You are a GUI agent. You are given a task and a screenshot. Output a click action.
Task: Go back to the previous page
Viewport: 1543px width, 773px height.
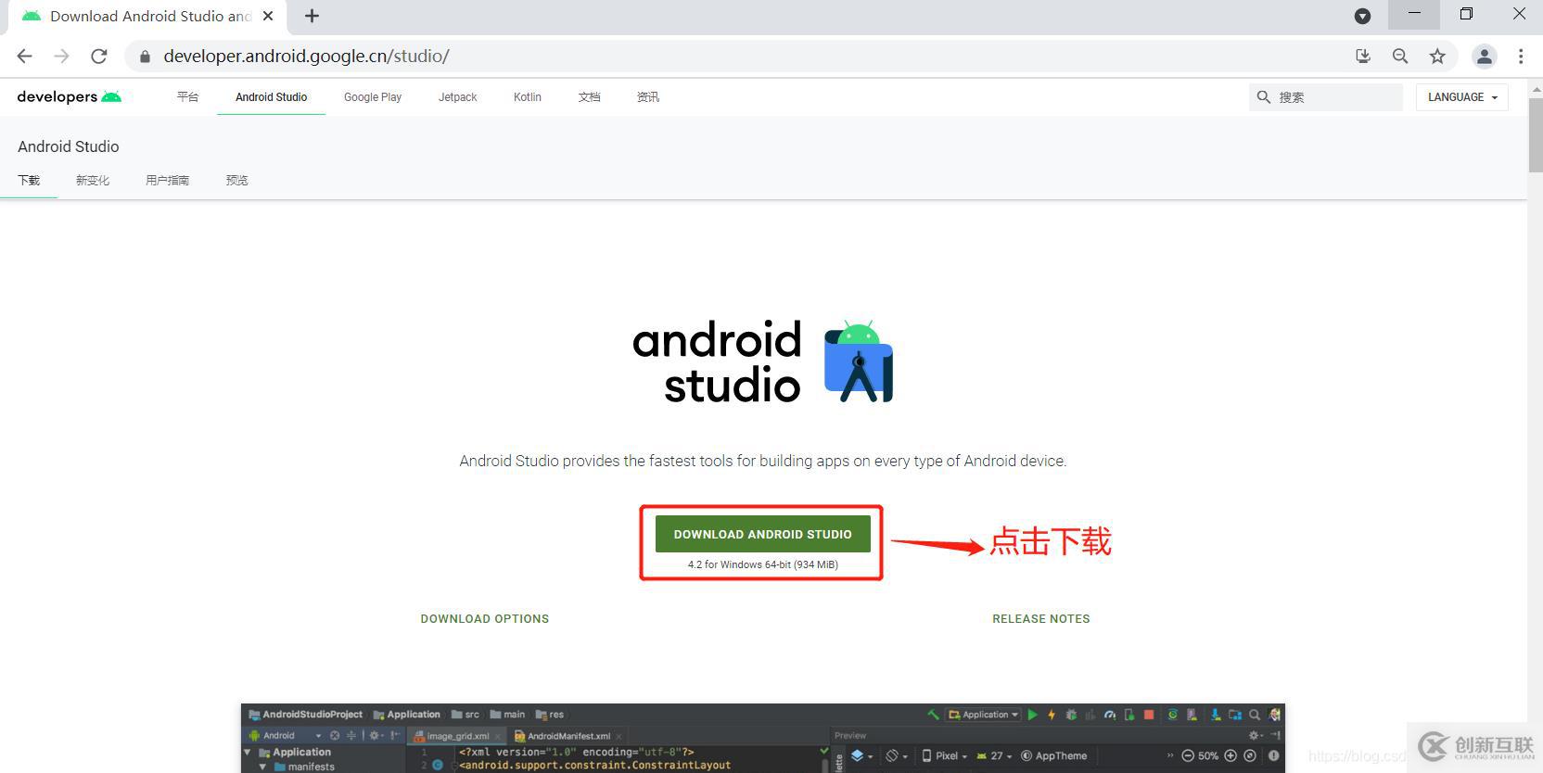click(25, 57)
